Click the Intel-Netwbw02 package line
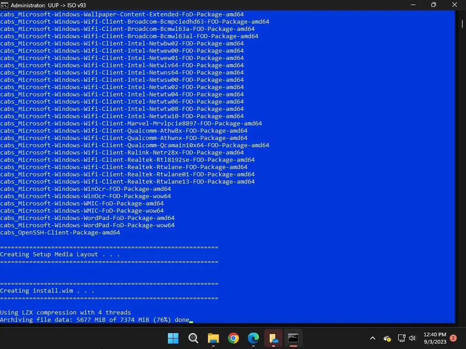The width and height of the screenshot is (466, 349). (x=122, y=43)
